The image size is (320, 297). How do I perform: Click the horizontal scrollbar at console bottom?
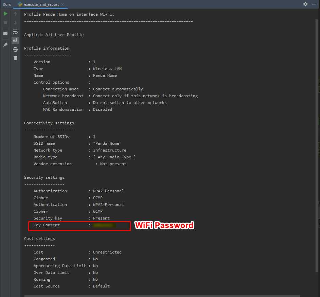pyautogui.click(x=162, y=296)
